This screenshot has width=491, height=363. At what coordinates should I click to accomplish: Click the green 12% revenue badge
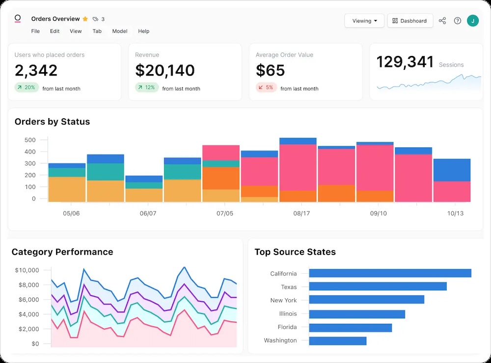(146, 88)
